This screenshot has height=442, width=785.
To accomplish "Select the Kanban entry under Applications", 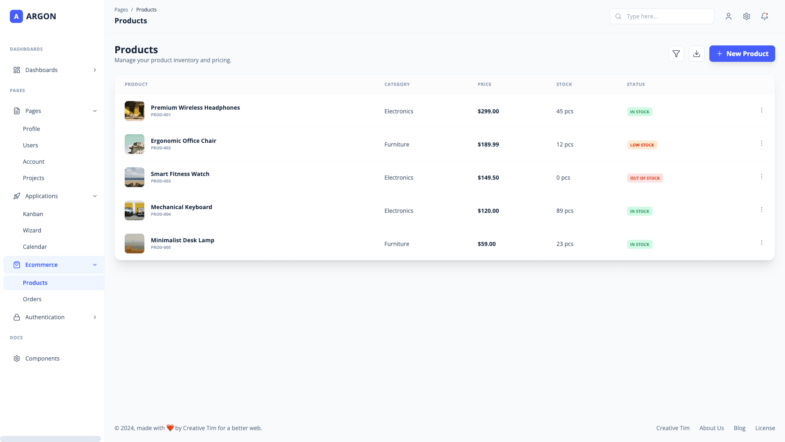I will pyautogui.click(x=33, y=214).
